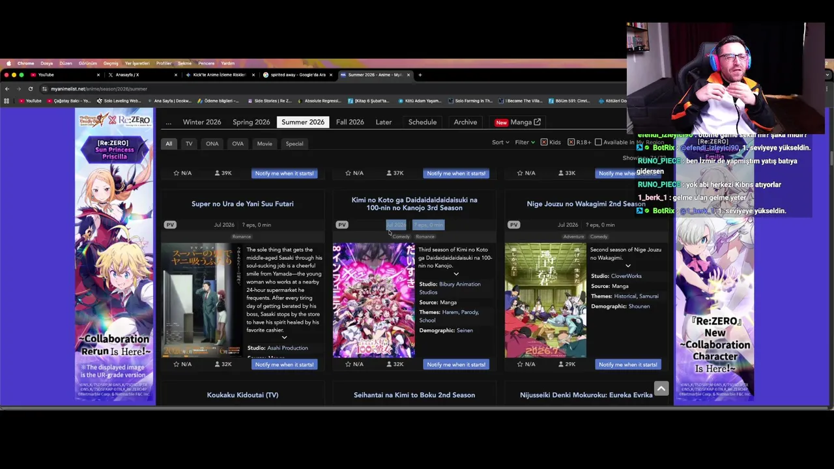Enable Available in My Region checkbox
Viewport: 834px width, 469px height.
(598, 142)
